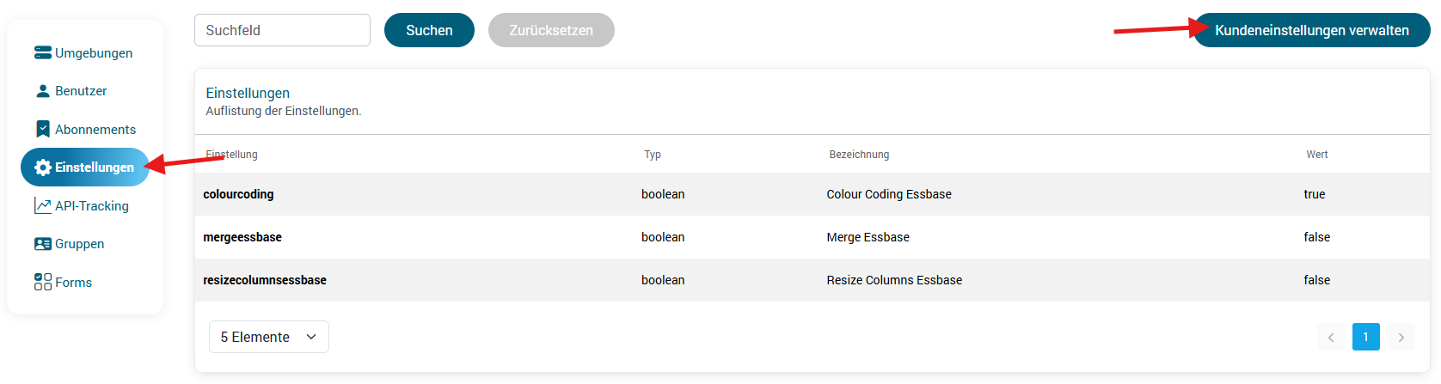Select the mergeessbase settings row
The height and width of the screenshot is (384, 1441).
click(x=812, y=237)
